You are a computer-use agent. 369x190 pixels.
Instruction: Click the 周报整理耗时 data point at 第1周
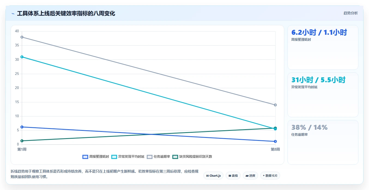tap(22, 127)
